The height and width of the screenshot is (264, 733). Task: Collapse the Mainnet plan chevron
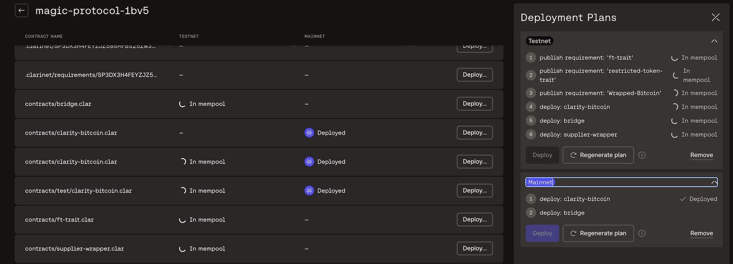click(714, 182)
